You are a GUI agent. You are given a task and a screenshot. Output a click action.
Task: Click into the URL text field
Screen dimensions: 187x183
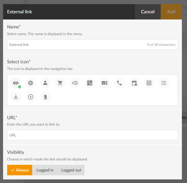[92, 135]
